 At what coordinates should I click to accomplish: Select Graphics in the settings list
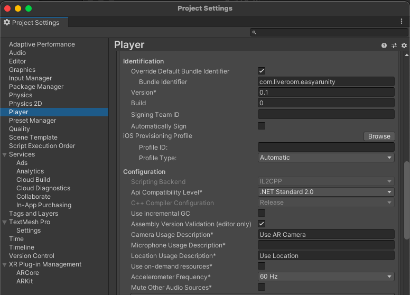click(x=22, y=70)
